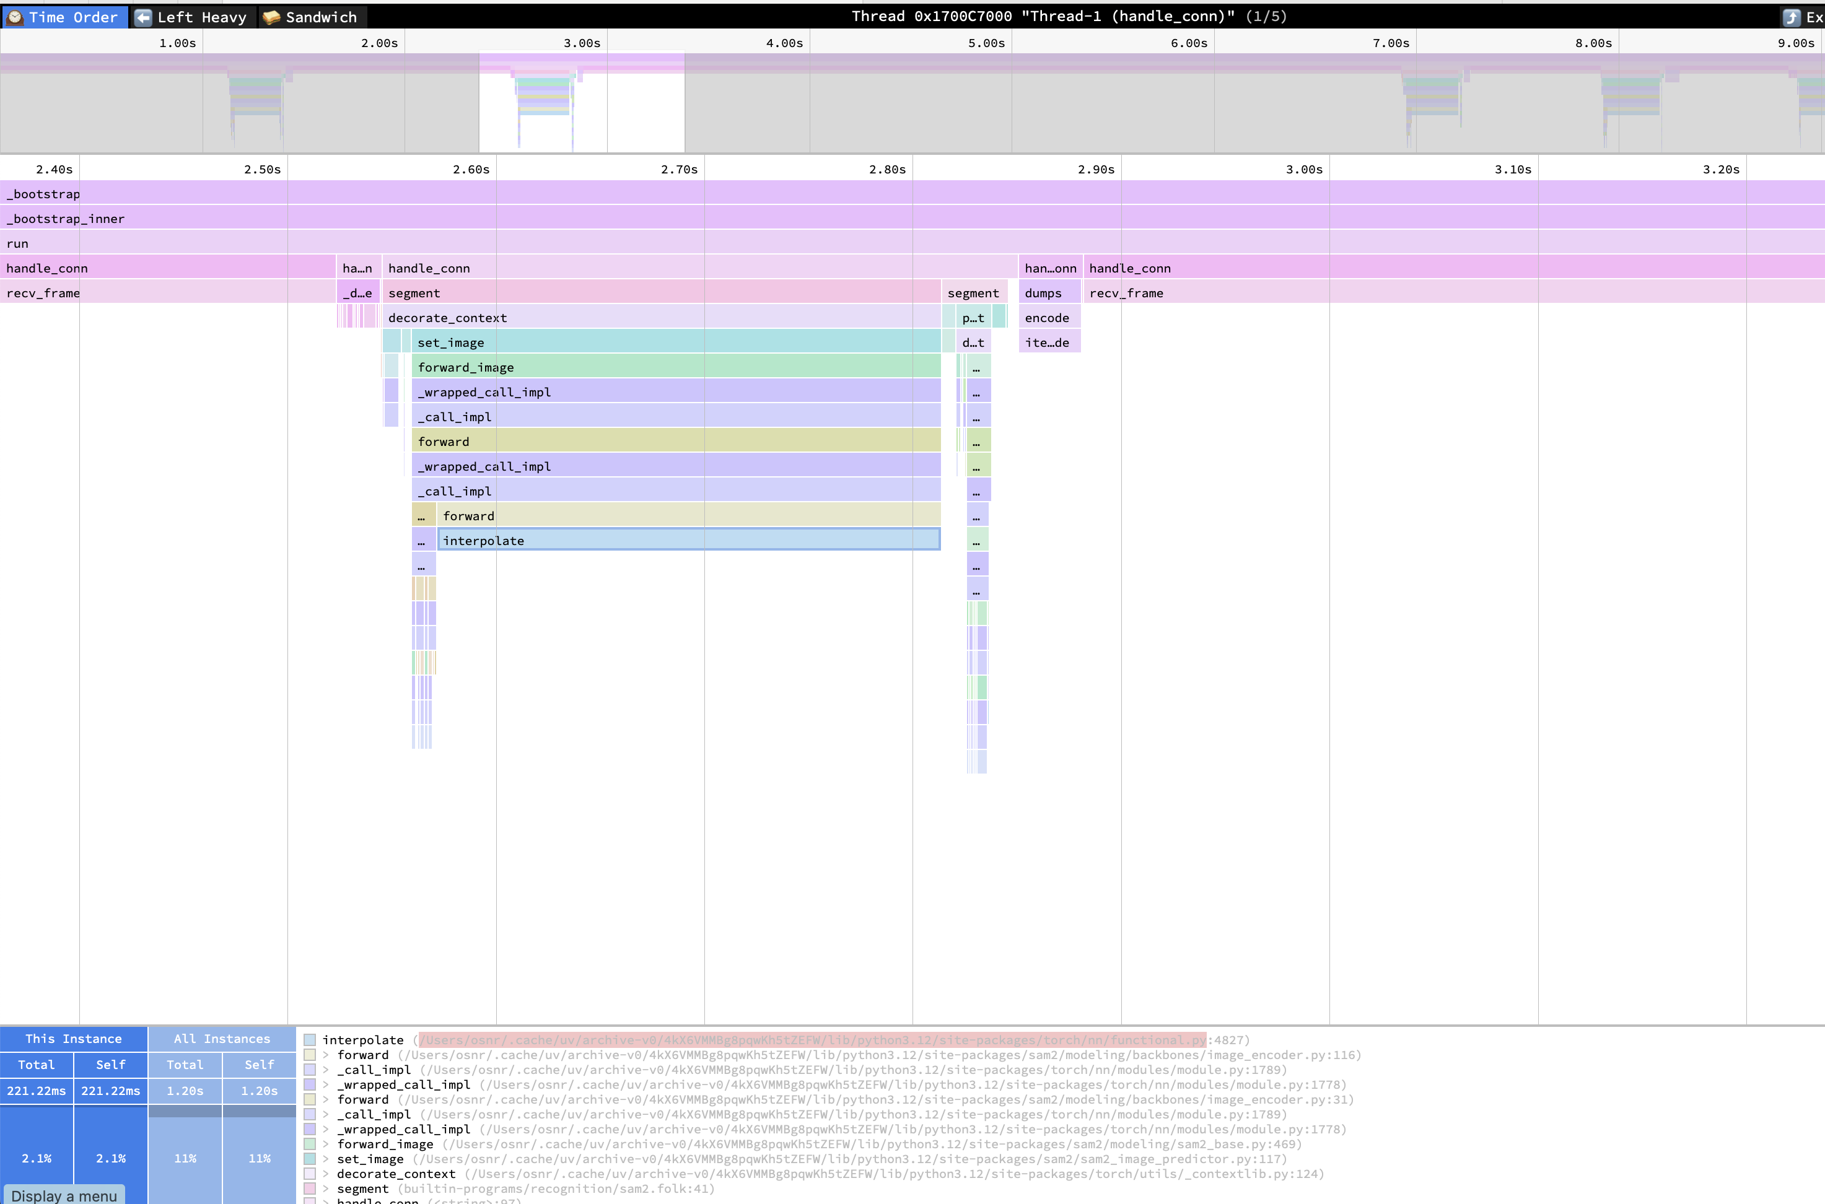Select the truncated ha…n frame
1825x1204 pixels.
[358, 267]
